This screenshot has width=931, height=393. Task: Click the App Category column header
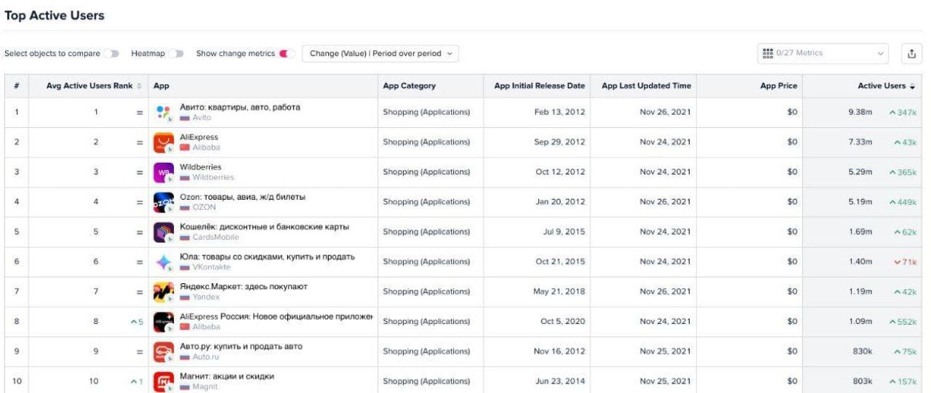(409, 86)
